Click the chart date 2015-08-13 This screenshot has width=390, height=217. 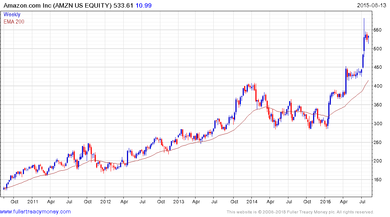pos(371,5)
